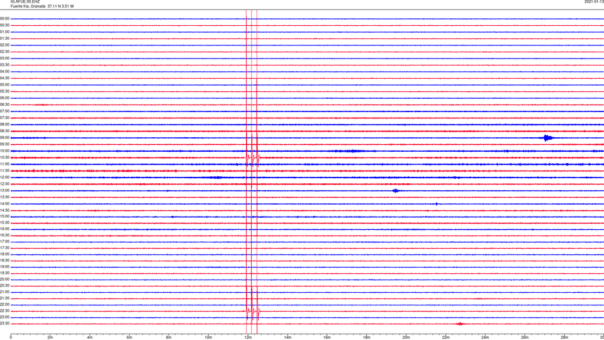The height and width of the screenshot is (340, 604).
Task: Click the 16m tick label on time axis
Action: [x=327, y=337]
